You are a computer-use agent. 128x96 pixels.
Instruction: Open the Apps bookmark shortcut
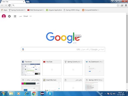(x=4, y=10)
